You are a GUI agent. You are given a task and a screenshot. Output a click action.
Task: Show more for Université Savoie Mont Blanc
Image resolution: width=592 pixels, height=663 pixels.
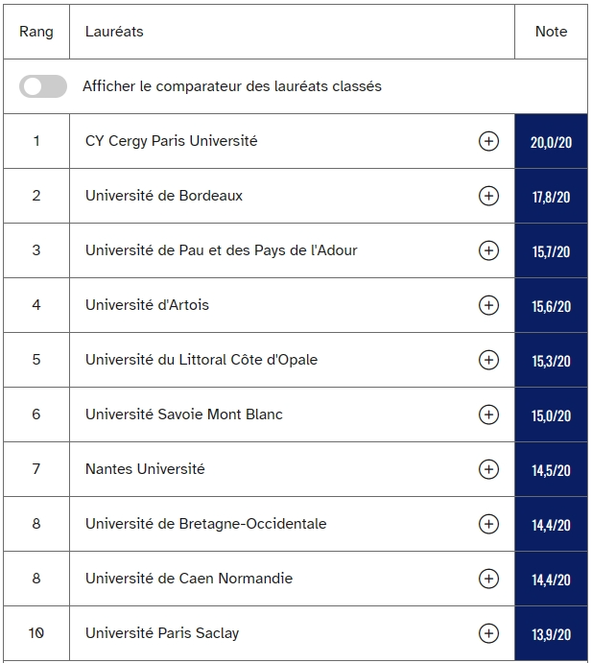(x=488, y=414)
